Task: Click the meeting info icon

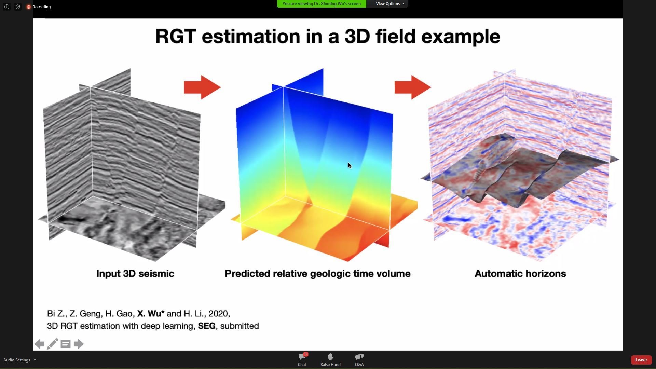Action: 7,7
